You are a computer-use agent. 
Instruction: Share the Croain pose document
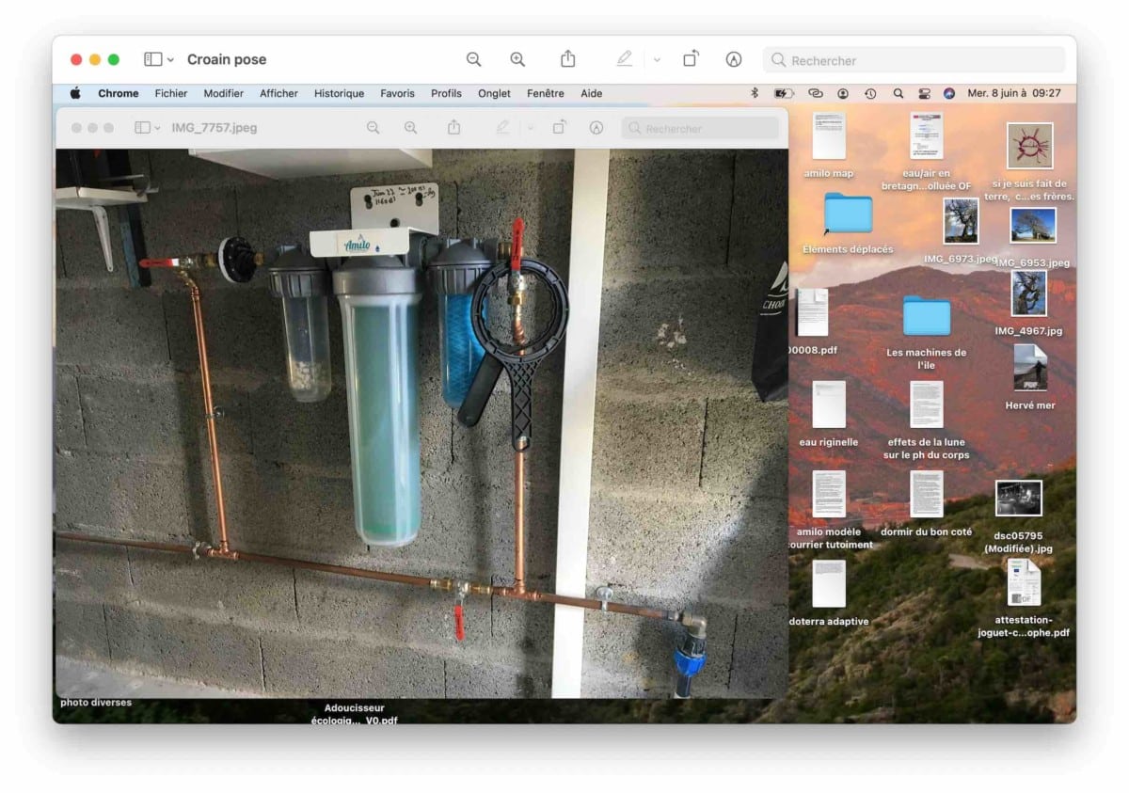567,59
